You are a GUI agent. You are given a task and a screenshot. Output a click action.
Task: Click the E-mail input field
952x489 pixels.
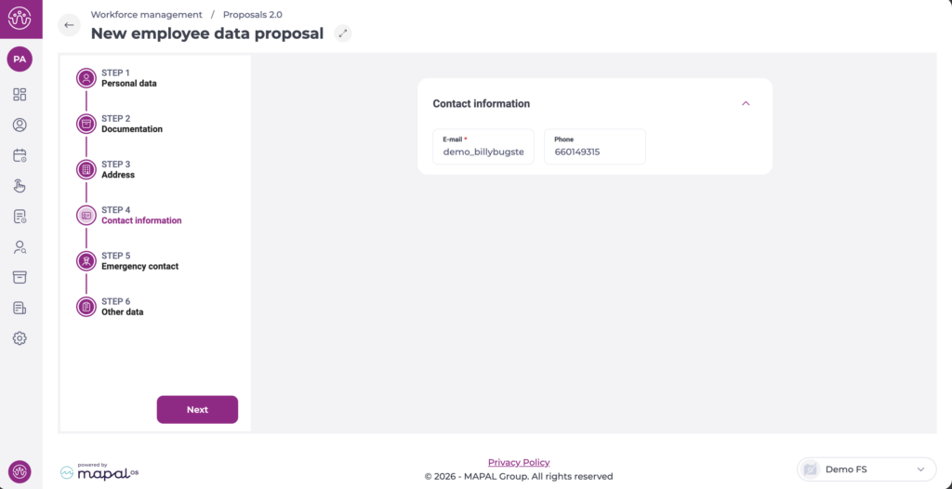[483, 151]
